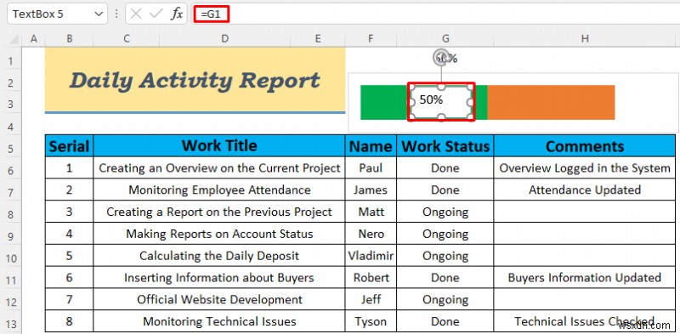Select column D header
680x334 pixels.
(x=224, y=39)
